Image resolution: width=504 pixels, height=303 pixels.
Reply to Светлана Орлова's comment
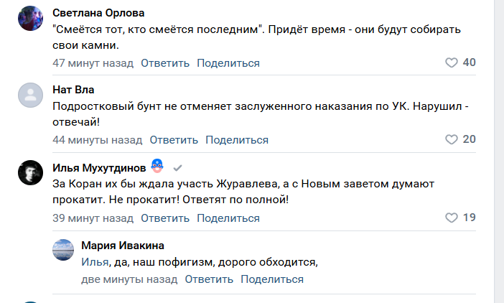[165, 62]
